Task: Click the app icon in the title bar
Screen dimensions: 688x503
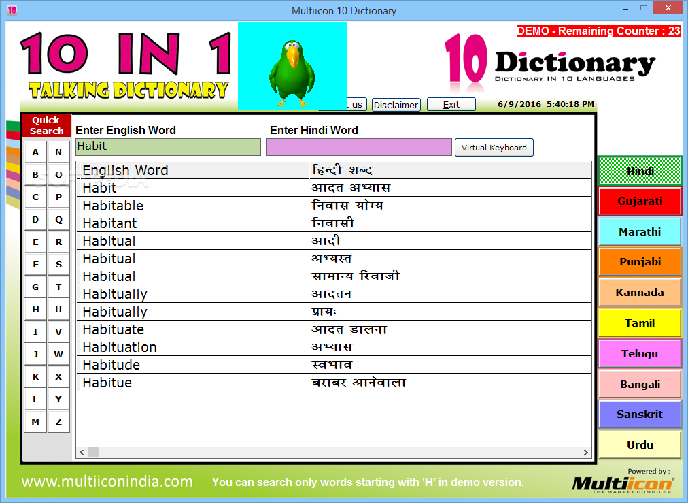Action: point(12,10)
